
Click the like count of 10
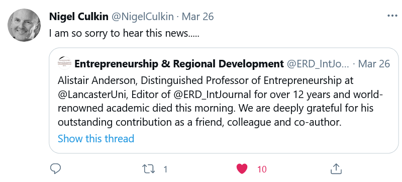[262, 169]
